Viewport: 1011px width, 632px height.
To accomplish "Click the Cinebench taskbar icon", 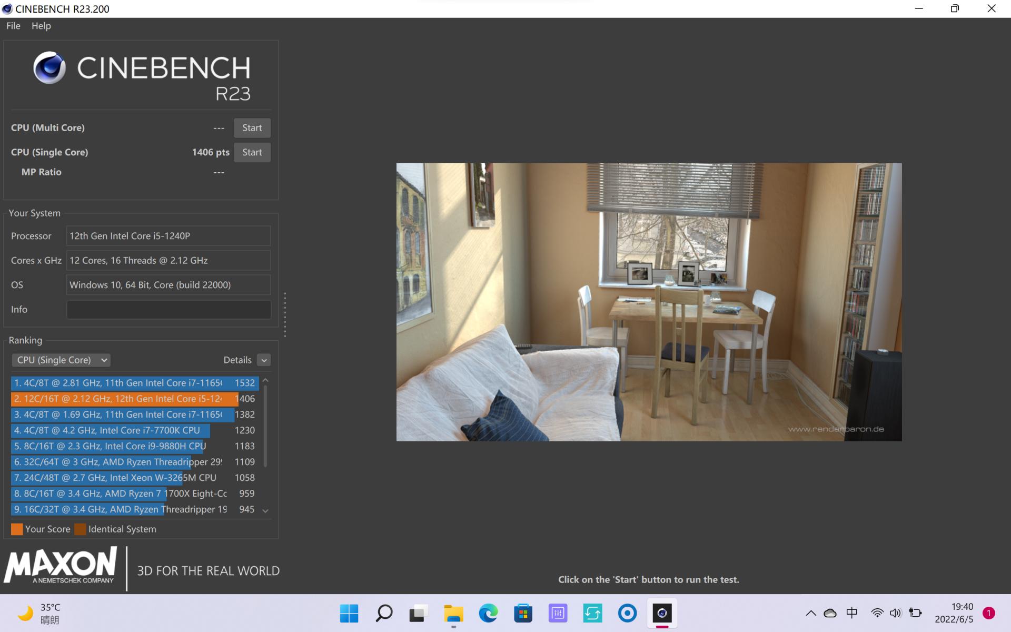I will tap(662, 613).
